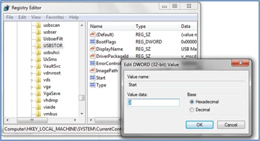
Task: Click the DisplayName string value icon
Action: (92, 49)
